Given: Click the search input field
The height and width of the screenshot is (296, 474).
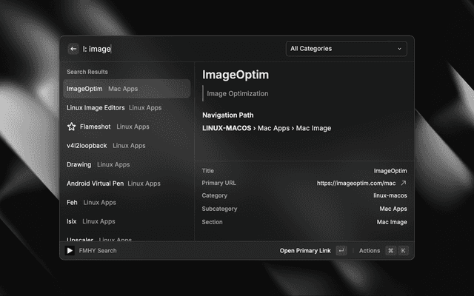Looking at the screenshot, I should click(x=181, y=49).
